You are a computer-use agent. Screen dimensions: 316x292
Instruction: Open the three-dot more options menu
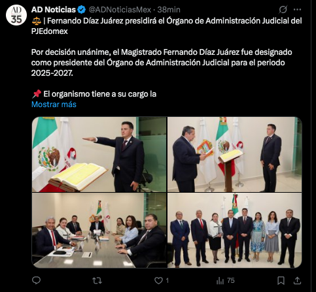pos(297,10)
